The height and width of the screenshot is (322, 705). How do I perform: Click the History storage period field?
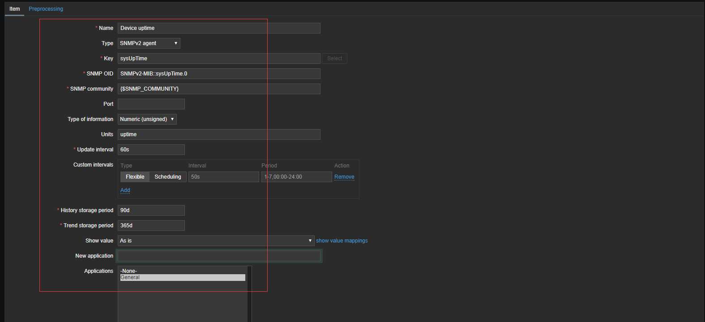pos(151,210)
